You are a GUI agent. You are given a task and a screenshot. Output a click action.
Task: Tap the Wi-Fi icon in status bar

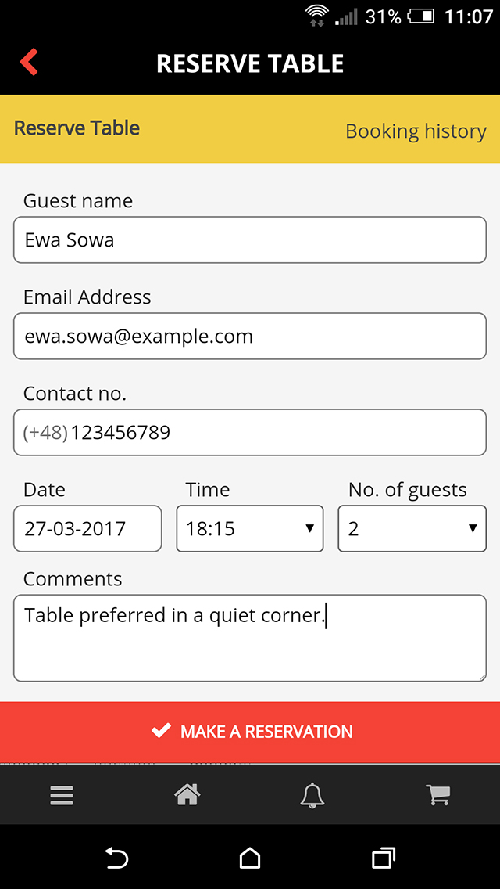point(316,15)
